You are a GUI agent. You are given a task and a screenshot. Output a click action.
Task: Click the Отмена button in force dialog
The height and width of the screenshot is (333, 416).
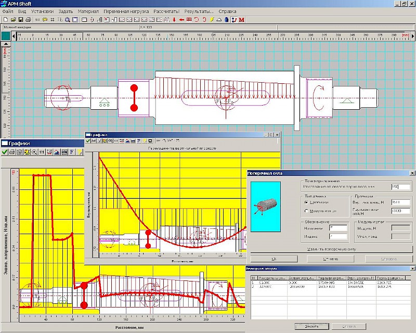tap(330, 259)
